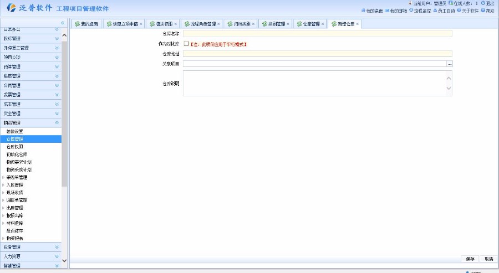499x273 pixels.
Task: Toggle the 作为对比库 checkbox
Action: coord(186,44)
